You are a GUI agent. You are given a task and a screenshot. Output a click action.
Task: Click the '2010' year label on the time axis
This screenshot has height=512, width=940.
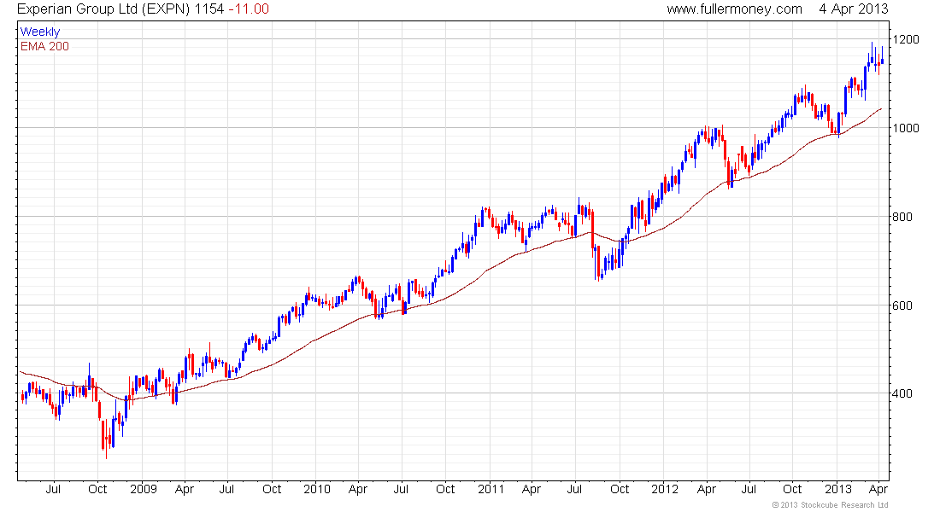tap(316, 489)
